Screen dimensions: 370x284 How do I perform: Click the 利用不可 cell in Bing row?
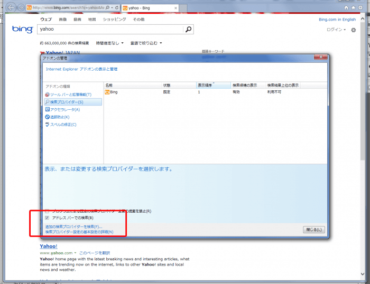[x=274, y=92]
